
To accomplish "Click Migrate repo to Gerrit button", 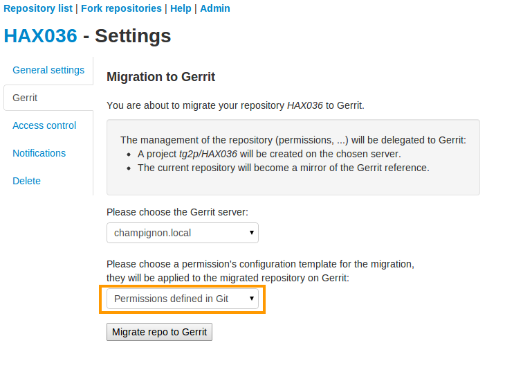I will point(159,332).
